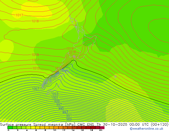This screenshot has height=131, width=169.
Task: Click the crimson swatch after 20
Action: pyautogui.click(x=102, y=128)
